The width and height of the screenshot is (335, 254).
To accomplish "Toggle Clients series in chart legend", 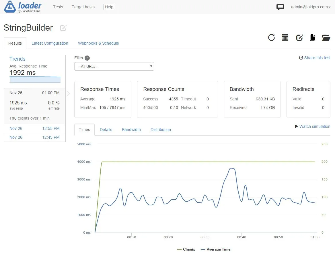I will [186, 249].
